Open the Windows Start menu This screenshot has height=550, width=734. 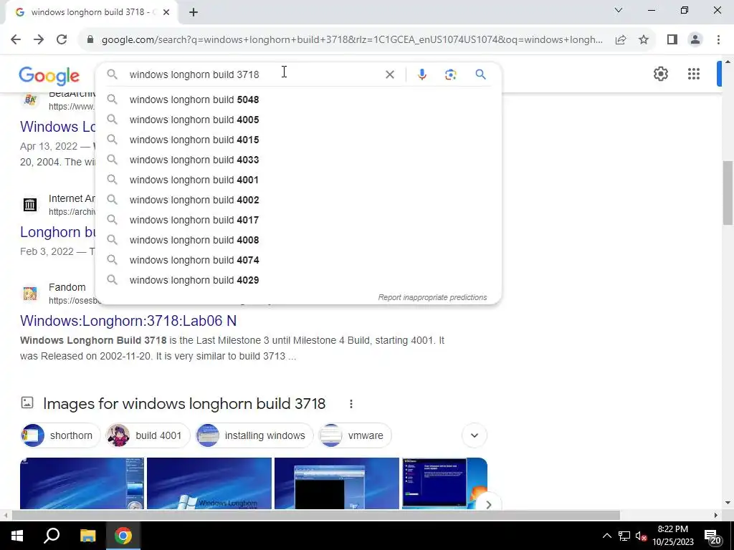pos(17,536)
